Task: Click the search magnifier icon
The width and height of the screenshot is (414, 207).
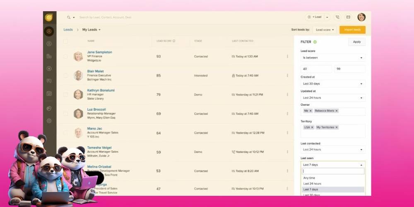Action: [x=69, y=17]
